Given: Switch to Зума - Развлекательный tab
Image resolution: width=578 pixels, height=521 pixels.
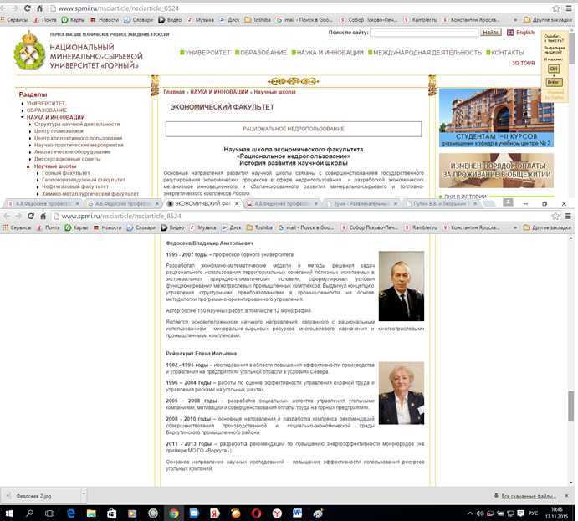Looking at the screenshot, I should (x=361, y=203).
